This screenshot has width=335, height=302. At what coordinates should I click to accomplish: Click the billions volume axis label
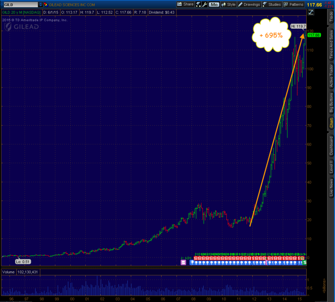coord(324,286)
